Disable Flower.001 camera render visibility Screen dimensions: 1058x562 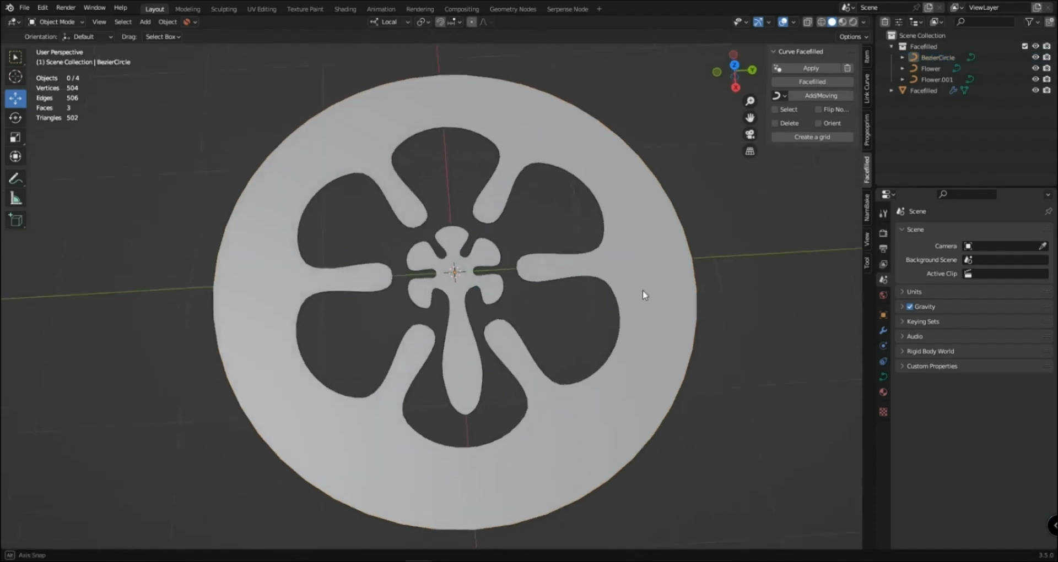1046,79
